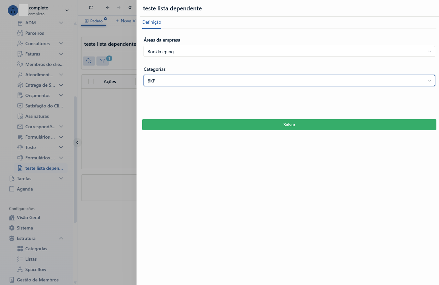This screenshot has height=285, width=439.
Task: Open the Sistema gear icon
Action: pos(12,228)
